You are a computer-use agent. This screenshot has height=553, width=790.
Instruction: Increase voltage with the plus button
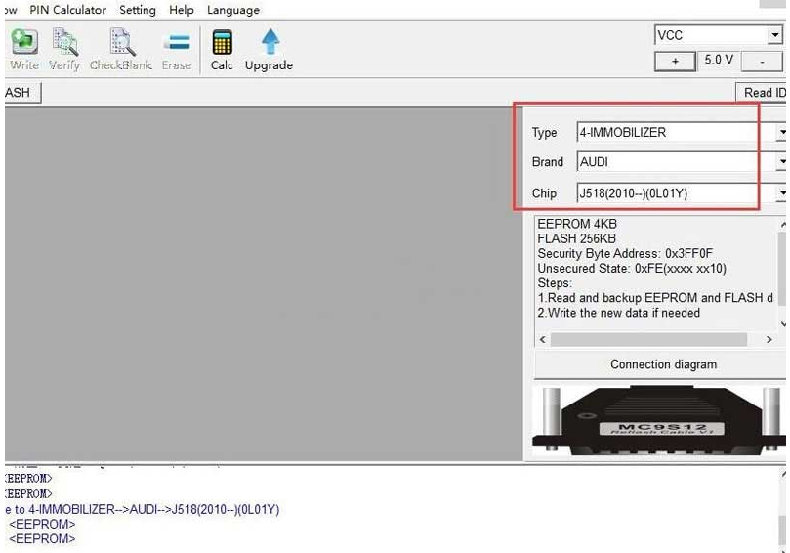[675, 61]
